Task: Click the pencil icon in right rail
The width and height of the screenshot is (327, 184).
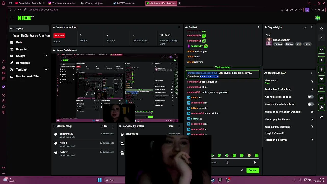Action: point(321,38)
